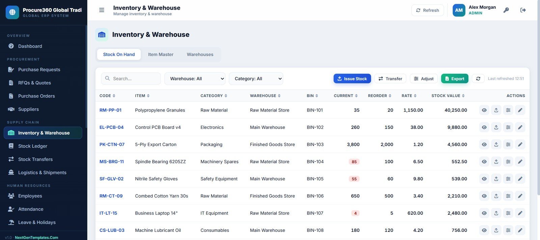Sort by the CODE column
Image resolution: width=540 pixels, height=240 pixels.
point(107,96)
